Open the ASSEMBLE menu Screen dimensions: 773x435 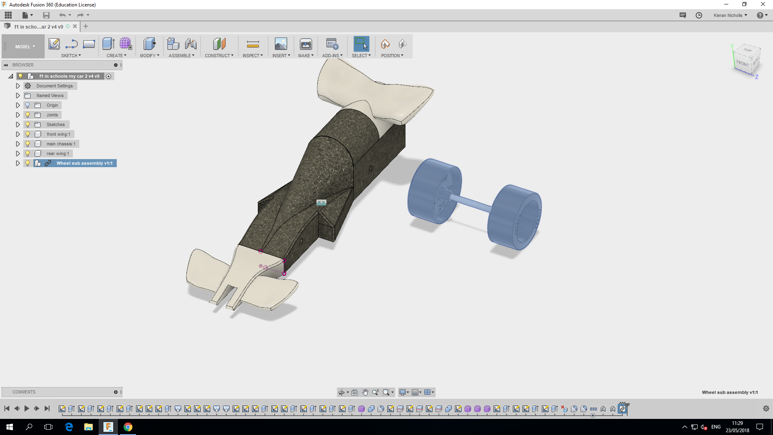point(181,56)
